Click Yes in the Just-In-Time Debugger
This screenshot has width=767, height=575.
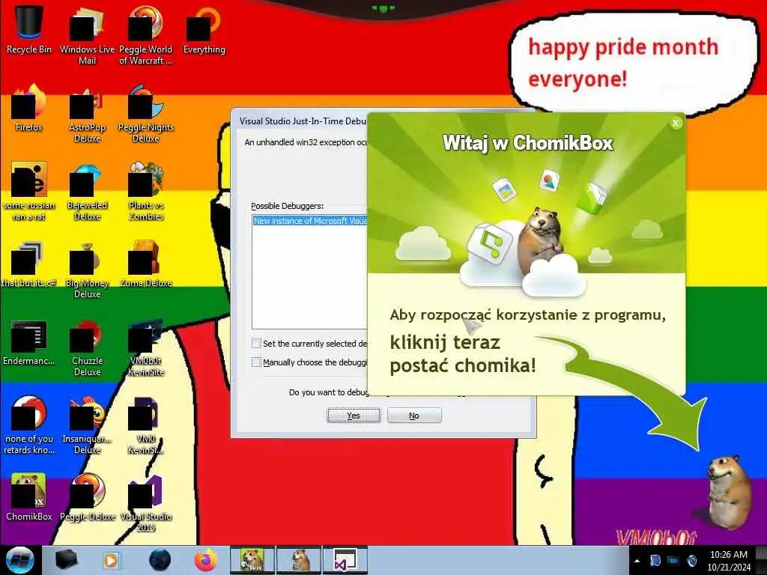[x=354, y=416]
